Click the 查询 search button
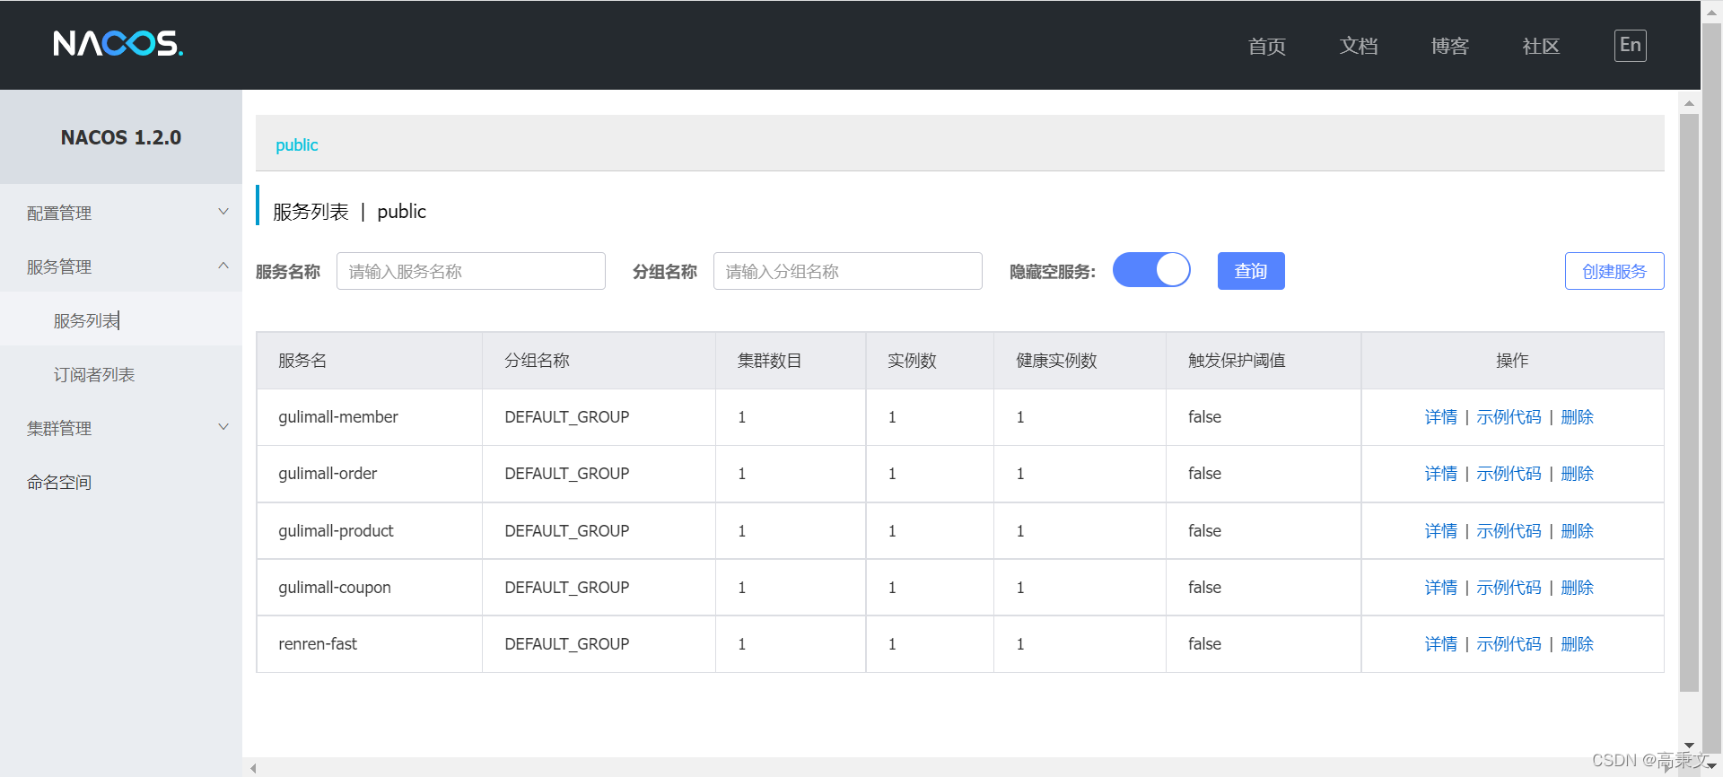The image size is (1723, 777). click(x=1251, y=271)
